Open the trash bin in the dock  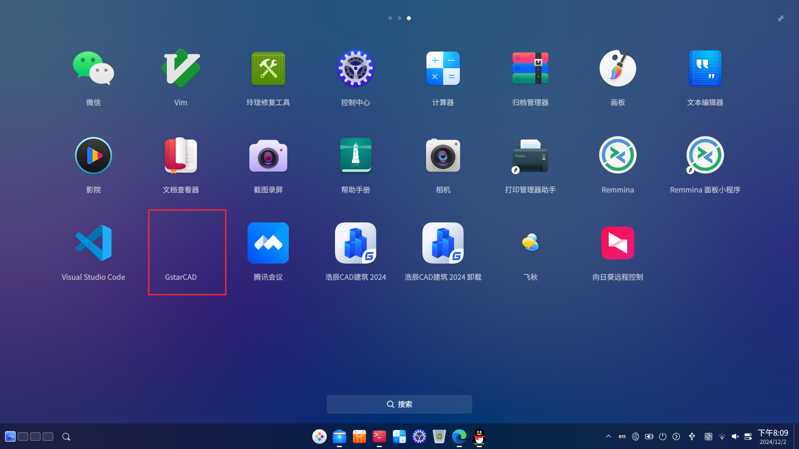[439, 437]
